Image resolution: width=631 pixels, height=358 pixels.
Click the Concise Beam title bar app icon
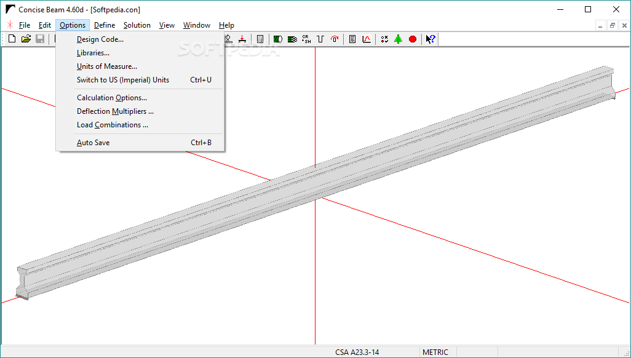coord(10,9)
